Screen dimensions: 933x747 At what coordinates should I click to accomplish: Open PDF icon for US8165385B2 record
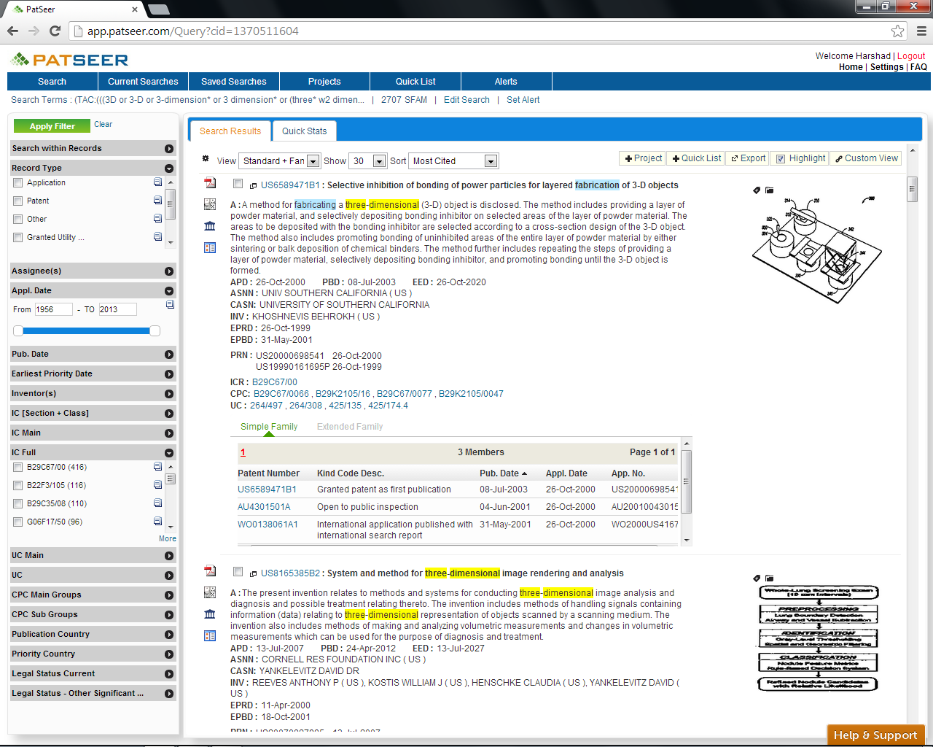point(210,571)
